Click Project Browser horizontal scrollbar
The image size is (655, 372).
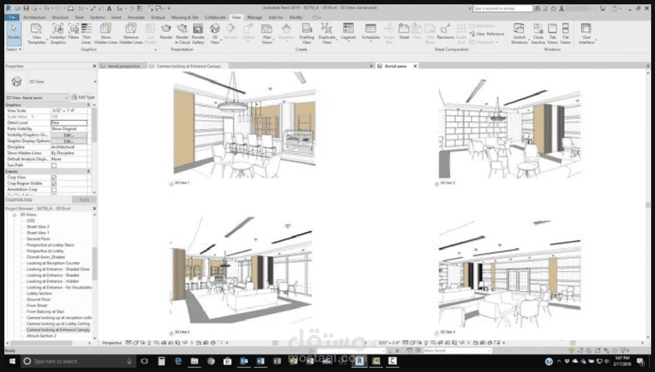41,343
